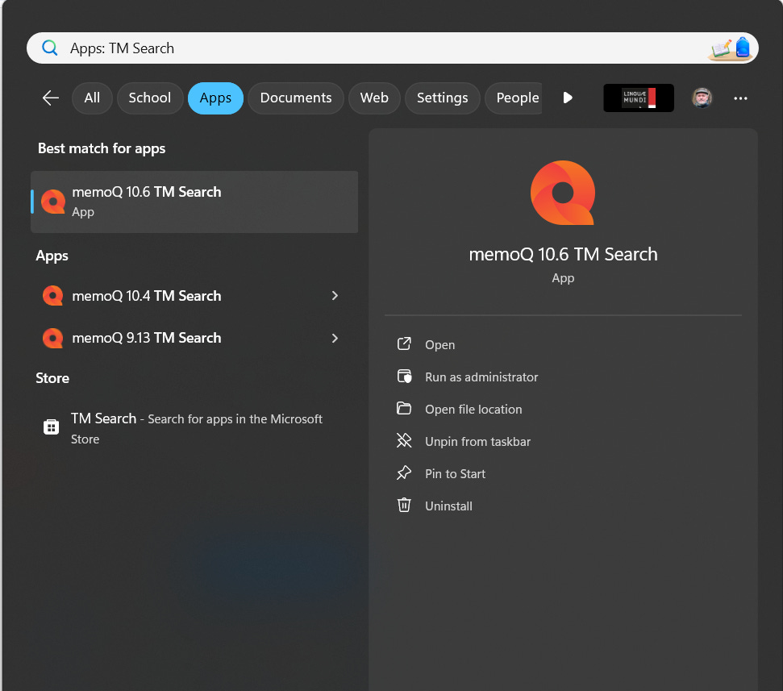Switch to the Web filter tab
The height and width of the screenshot is (691, 783).
(374, 98)
